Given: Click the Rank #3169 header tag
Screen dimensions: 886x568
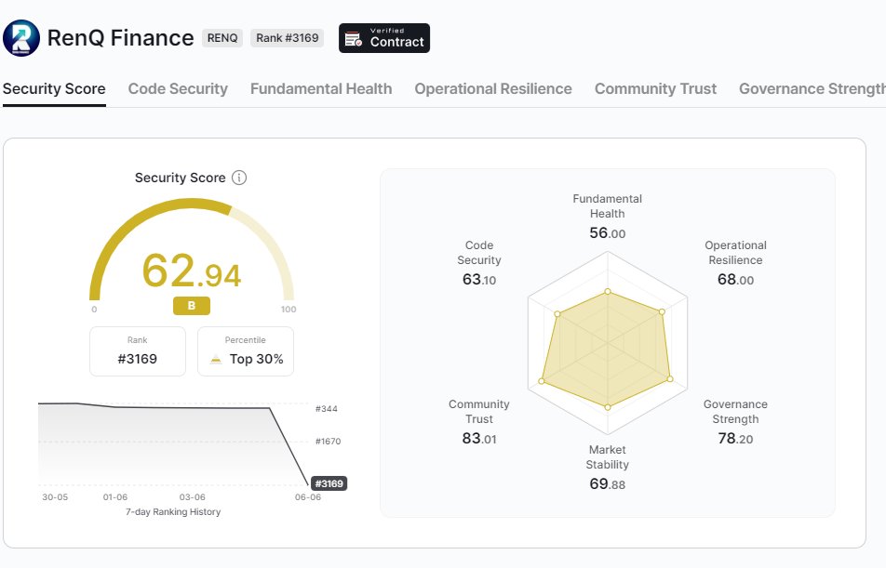Looking at the screenshot, I should tap(287, 38).
